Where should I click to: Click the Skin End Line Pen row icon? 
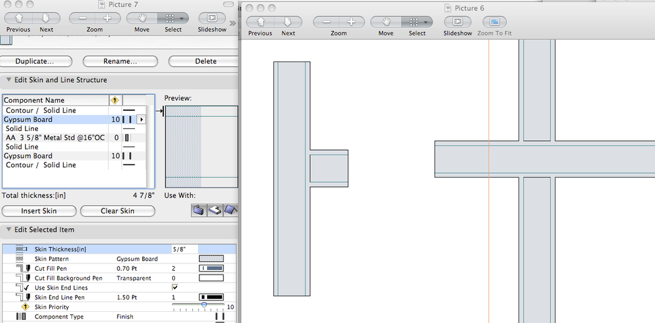pyautogui.click(x=22, y=297)
